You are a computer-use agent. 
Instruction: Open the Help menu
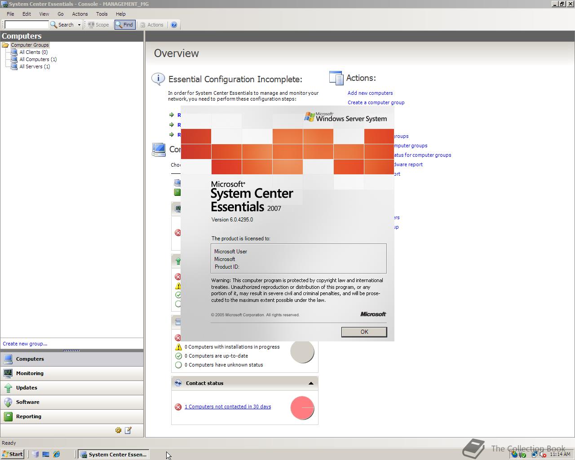(121, 14)
